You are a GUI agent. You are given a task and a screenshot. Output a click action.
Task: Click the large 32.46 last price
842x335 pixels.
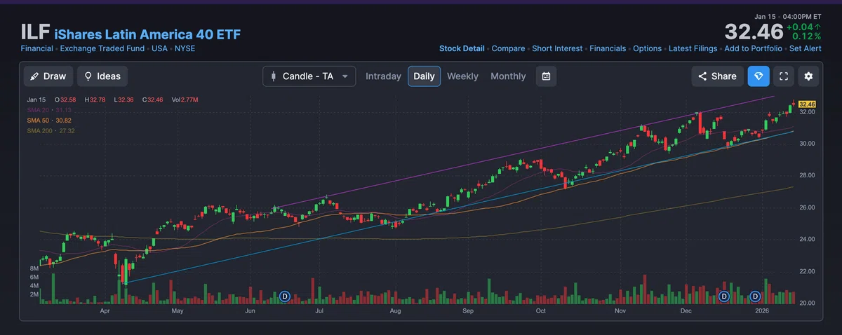754,32
